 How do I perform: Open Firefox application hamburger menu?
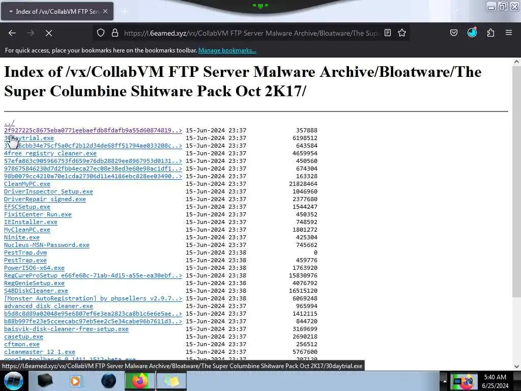[509, 33]
